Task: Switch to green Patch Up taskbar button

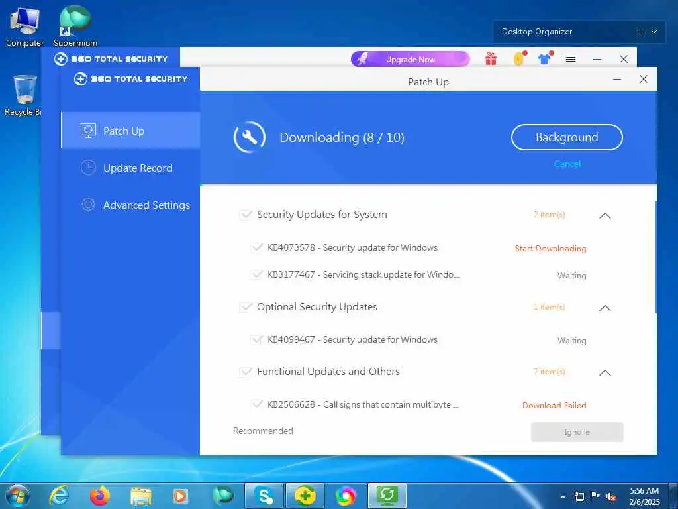Action: coord(387,496)
